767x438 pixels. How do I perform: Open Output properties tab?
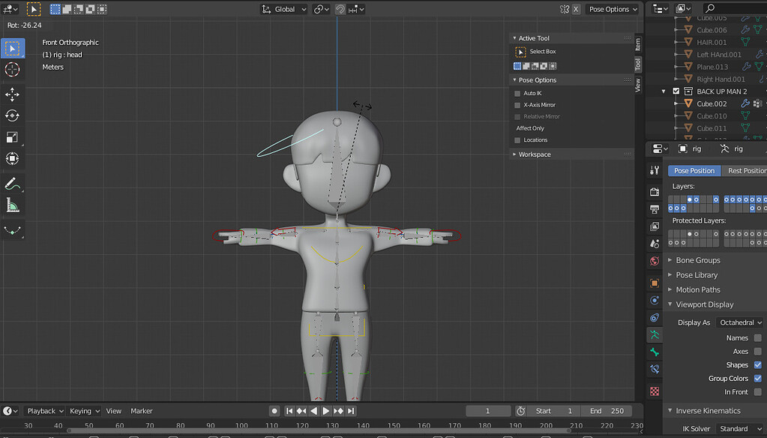pos(655,209)
